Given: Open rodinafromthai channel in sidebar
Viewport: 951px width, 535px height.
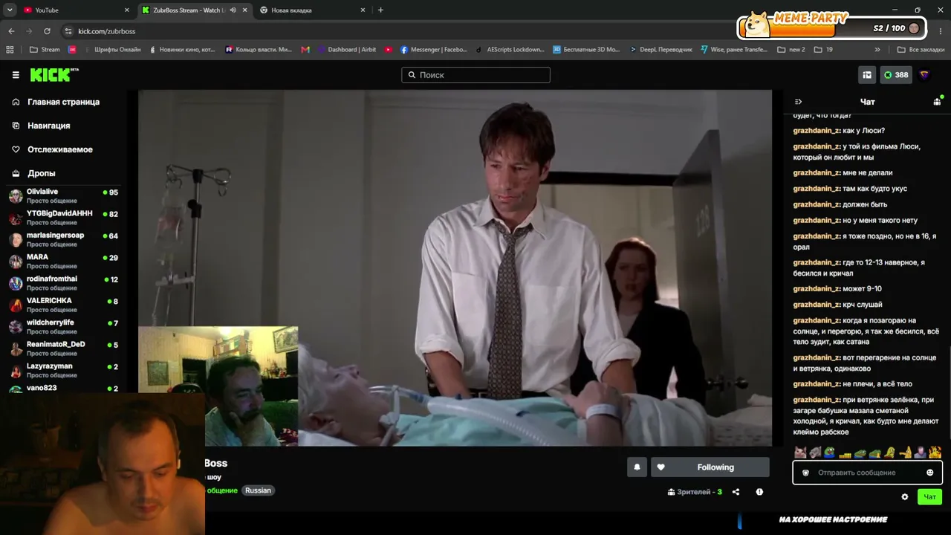Looking at the screenshot, I should (x=63, y=283).
